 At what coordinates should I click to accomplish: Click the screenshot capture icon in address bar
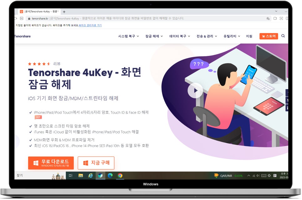[281, 18]
